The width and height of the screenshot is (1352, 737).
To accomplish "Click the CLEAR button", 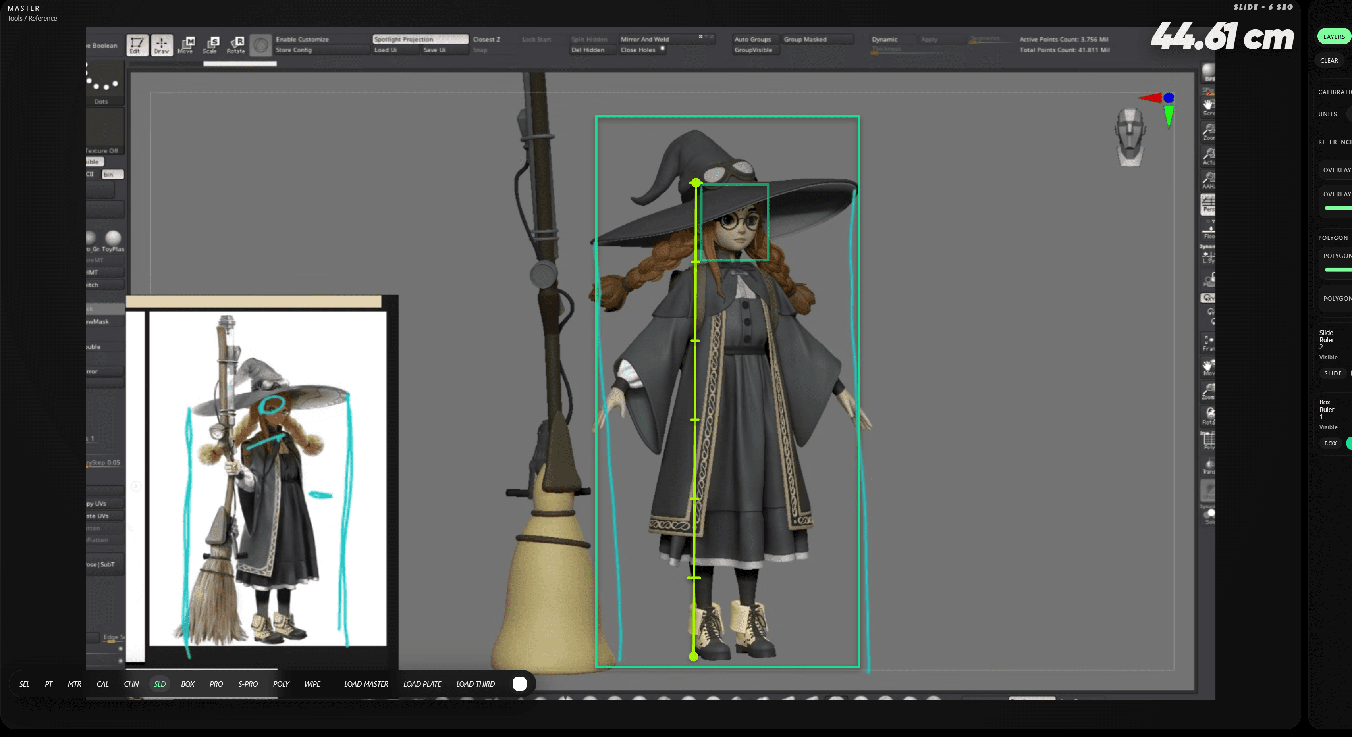I will click(1329, 61).
